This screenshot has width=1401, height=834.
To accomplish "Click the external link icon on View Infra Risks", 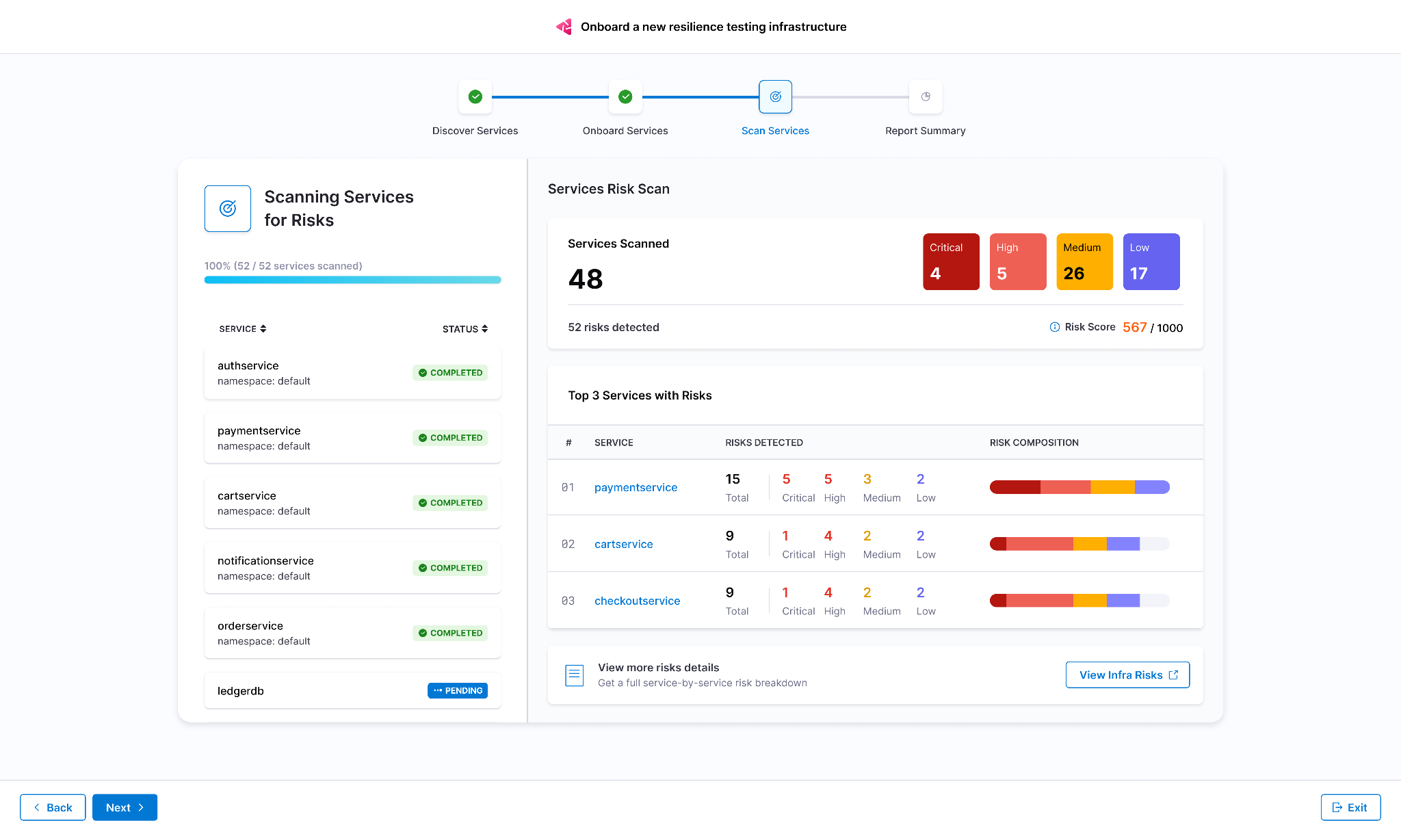I will point(1174,675).
